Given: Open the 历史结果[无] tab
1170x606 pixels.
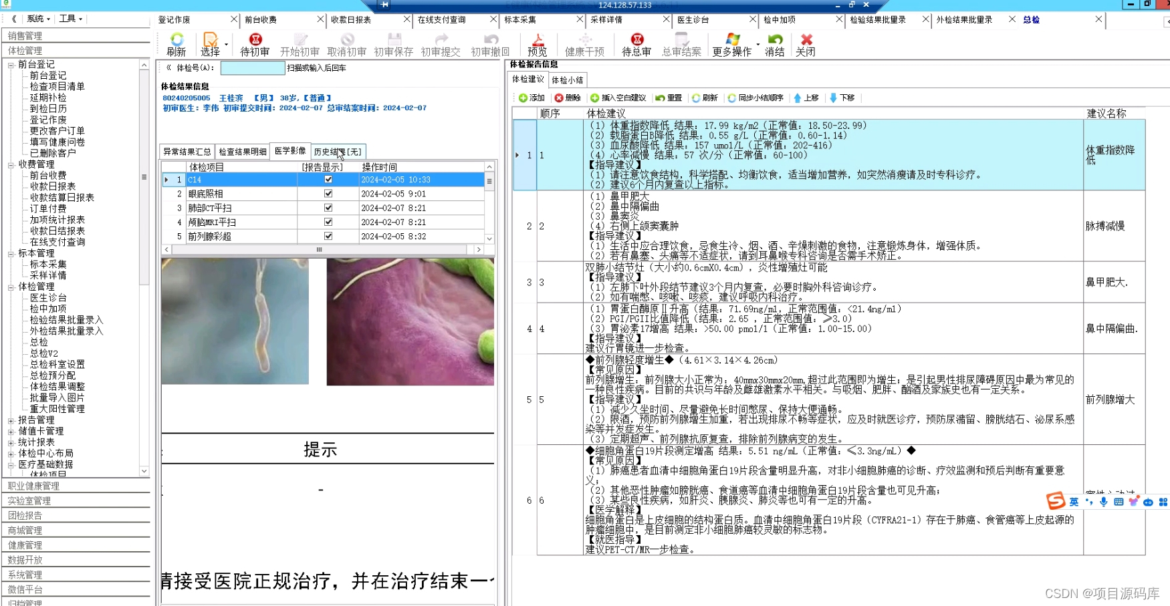Looking at the screenshot, I should tap(338, 152).
